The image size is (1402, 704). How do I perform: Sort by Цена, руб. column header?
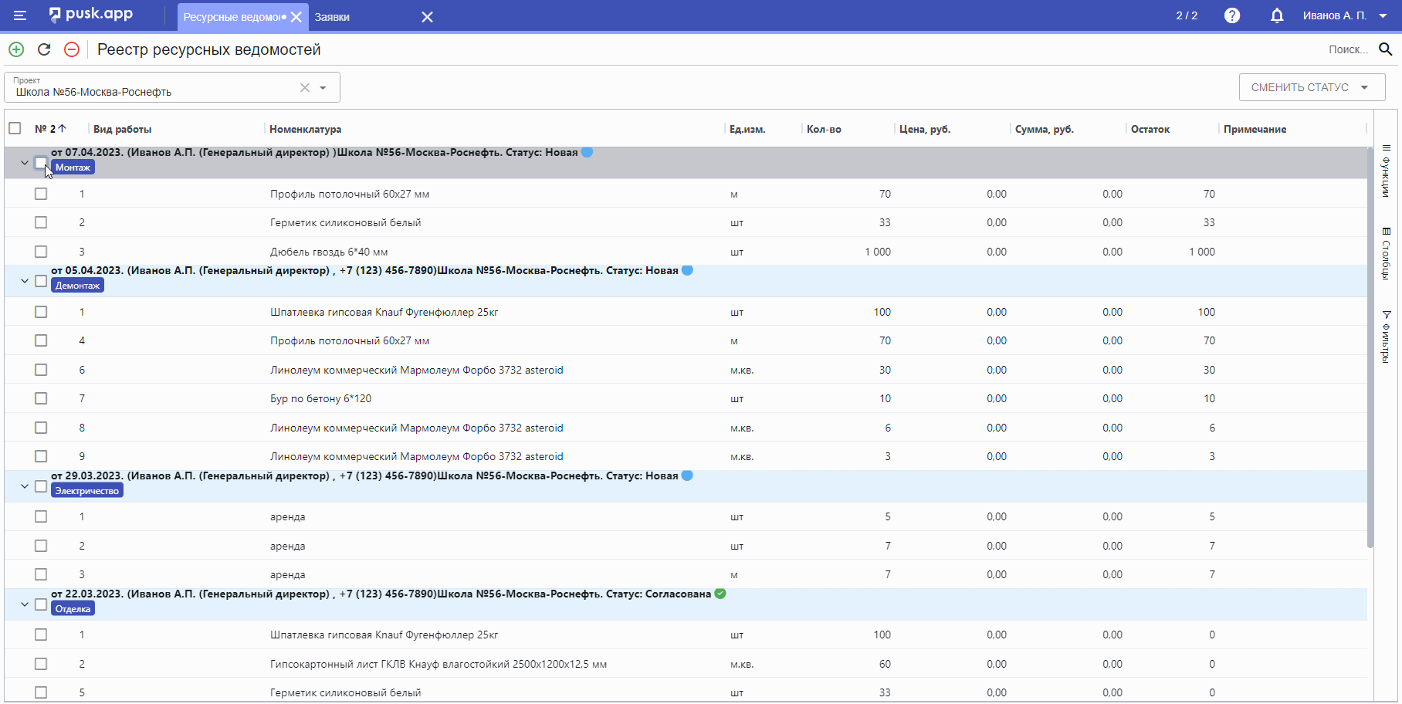coord(925,129)
